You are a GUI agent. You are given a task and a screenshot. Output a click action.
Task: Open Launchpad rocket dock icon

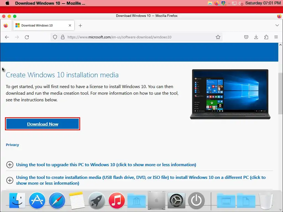coord(97,200)
